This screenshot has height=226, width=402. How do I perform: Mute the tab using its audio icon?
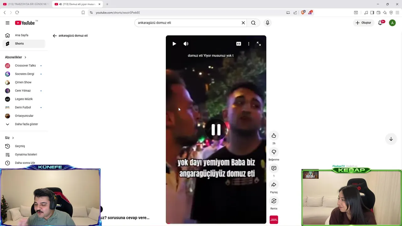(60, 4)
